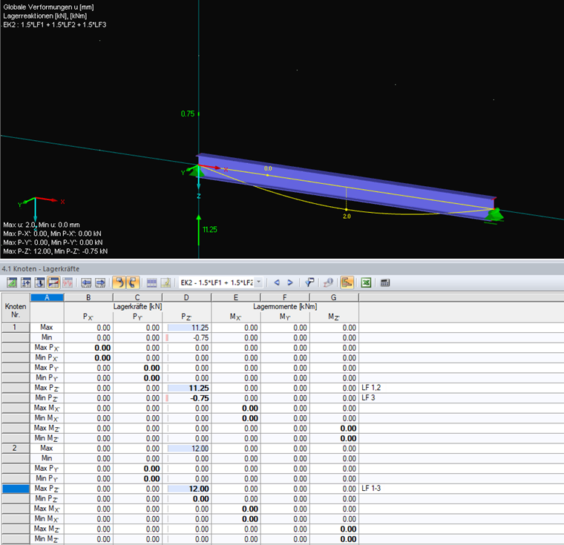This screenshot has height=545, width=564.
Task: Click the first green table toolbar icon
Action: coord(12,283)
